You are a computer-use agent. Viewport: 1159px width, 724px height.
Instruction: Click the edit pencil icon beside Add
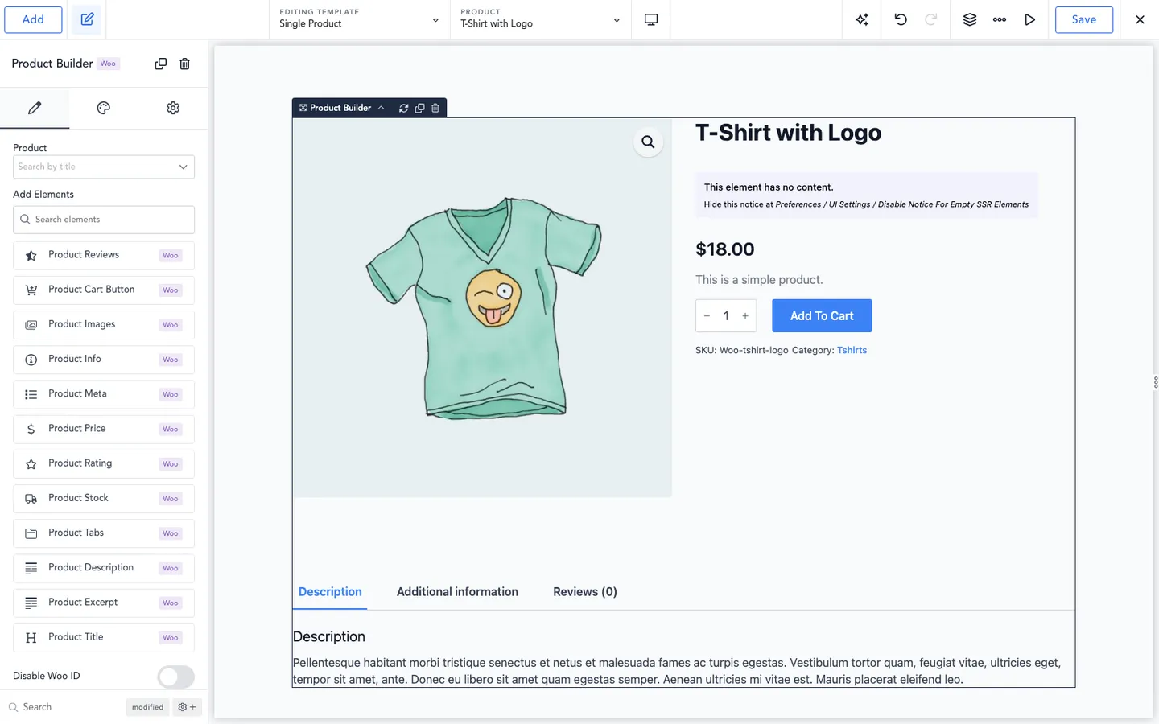pos(87,19)
